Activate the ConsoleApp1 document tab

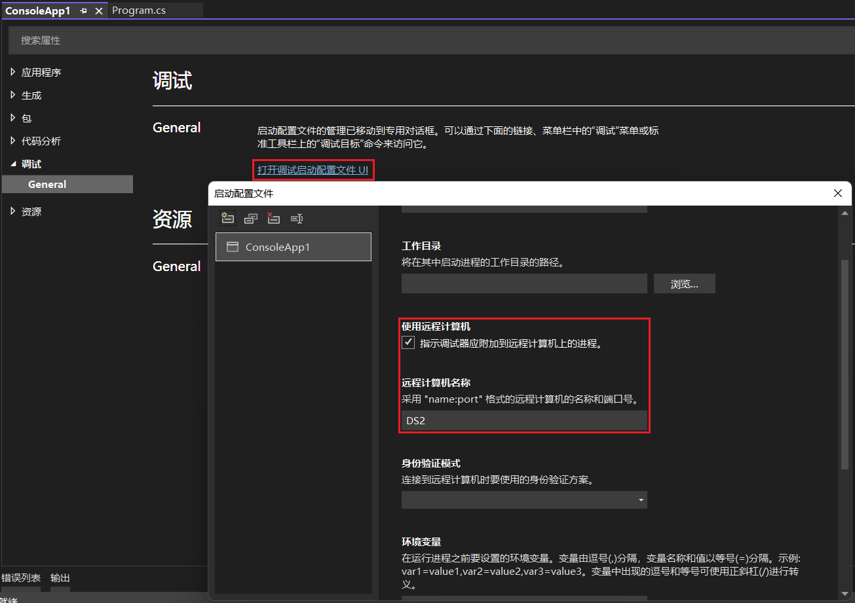tap(38, 11)
